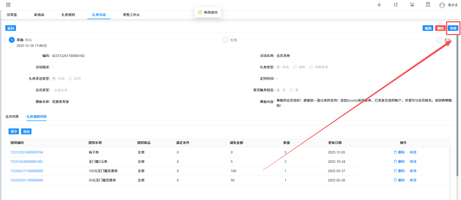Click the 更新日期 column header

(335, 143)
